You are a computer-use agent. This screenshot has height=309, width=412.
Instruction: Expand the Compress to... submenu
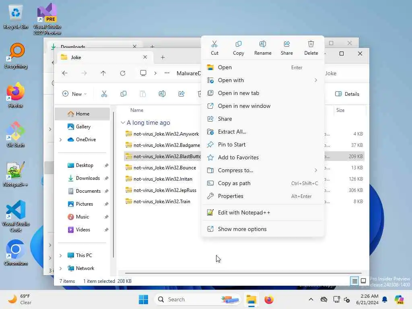pyautogui.click(x=263, y=170)
